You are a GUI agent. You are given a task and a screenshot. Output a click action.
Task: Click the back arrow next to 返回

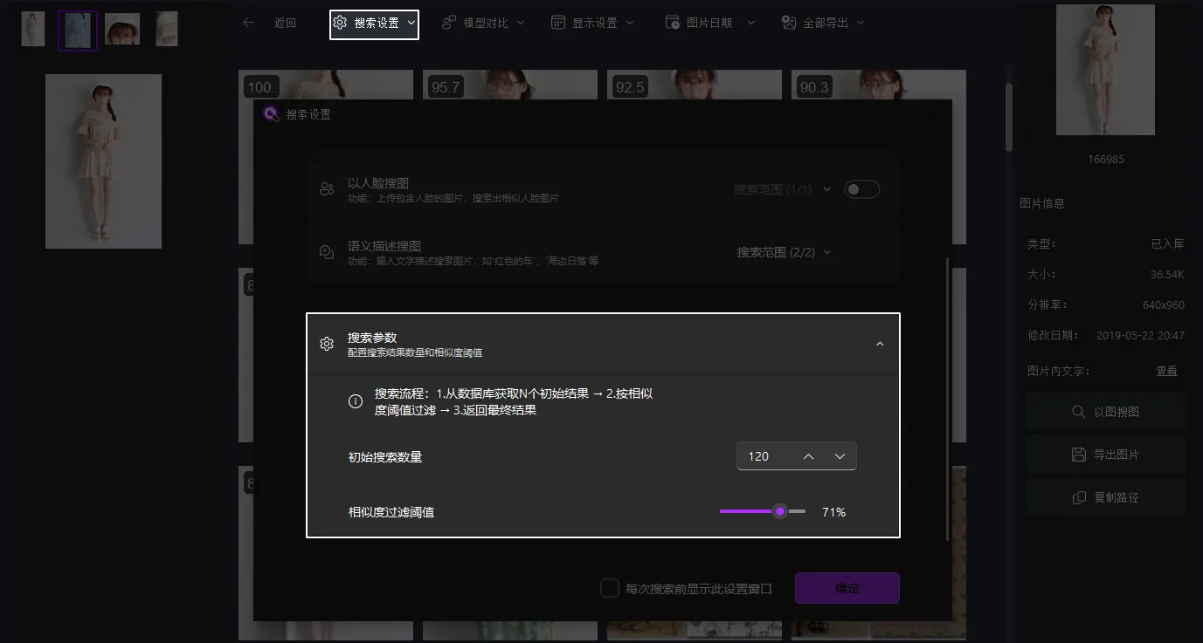(248, 23)
